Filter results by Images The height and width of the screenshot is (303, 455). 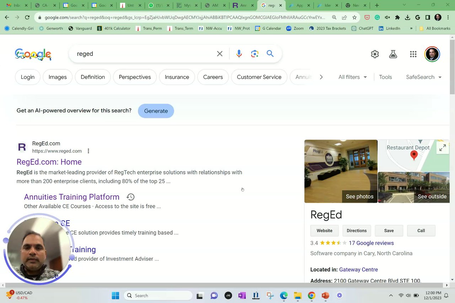(58, 77)
